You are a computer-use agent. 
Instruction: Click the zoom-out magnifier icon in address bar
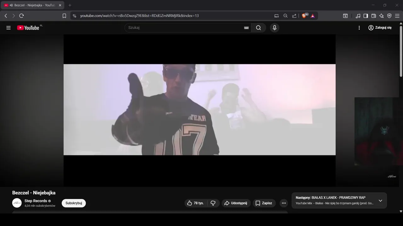[286, 16]
